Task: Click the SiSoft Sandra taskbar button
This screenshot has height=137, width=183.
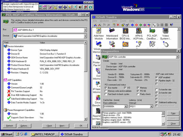Action: tap(74, 134)
